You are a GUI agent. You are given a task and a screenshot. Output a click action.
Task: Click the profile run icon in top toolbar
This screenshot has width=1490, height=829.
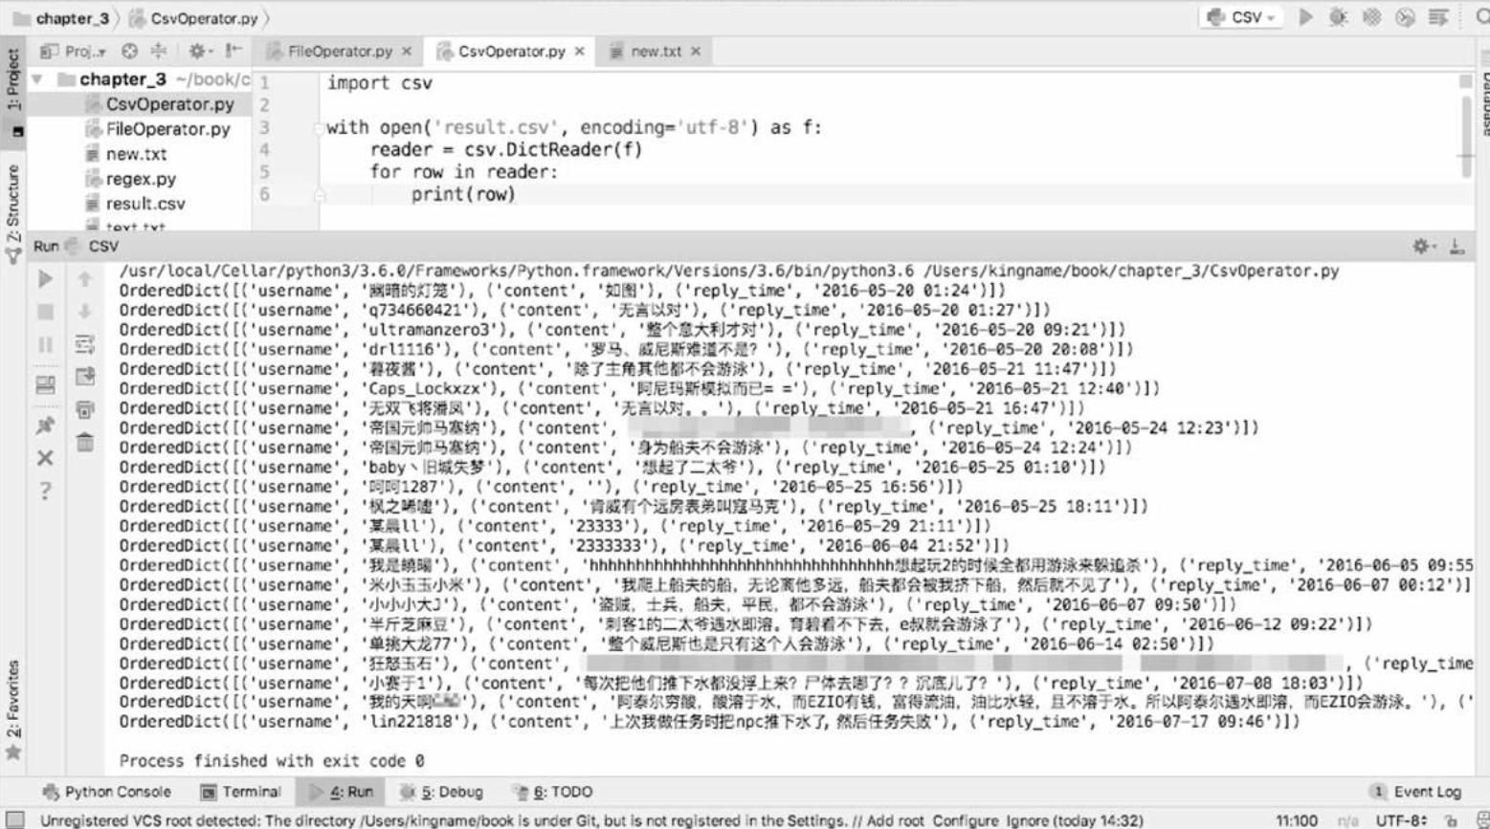pos(1405,17)
